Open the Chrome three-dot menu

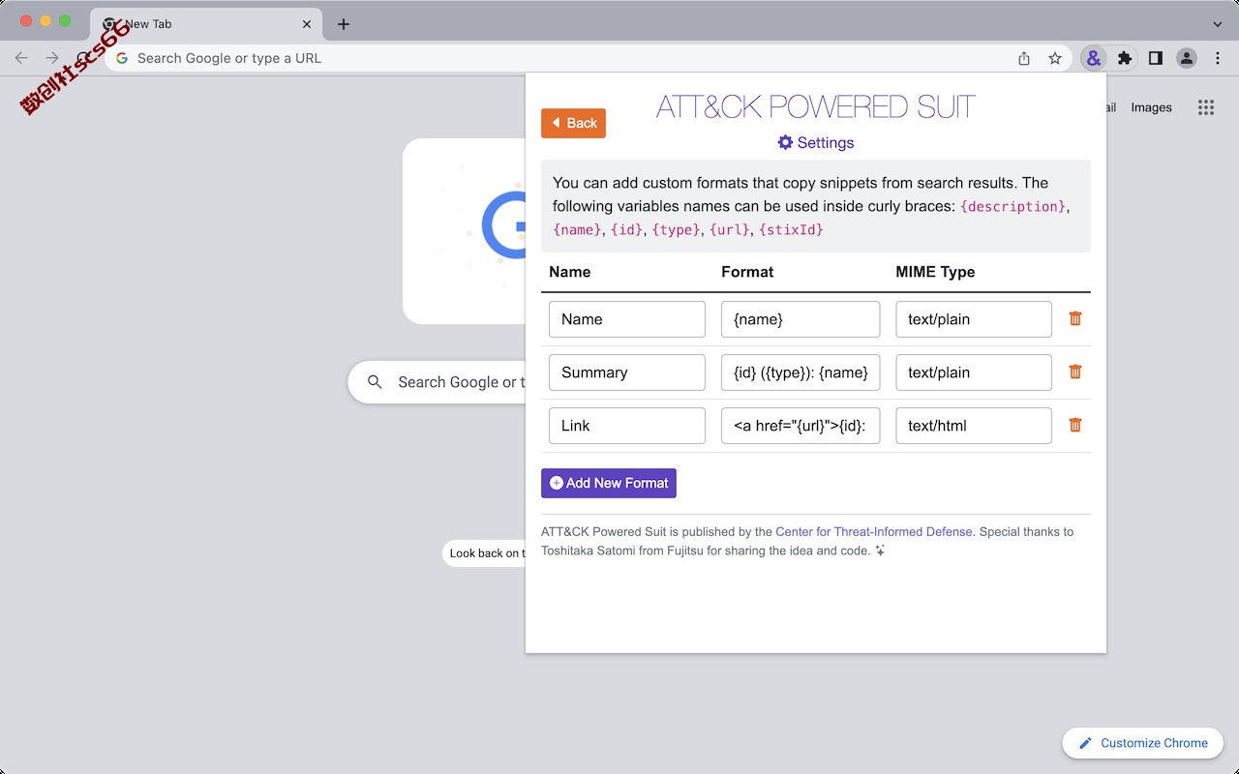tap(1217, 58)
